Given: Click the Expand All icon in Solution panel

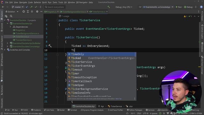Looking at the screenshot, I should pyautogui.click(x=28, y=11).
